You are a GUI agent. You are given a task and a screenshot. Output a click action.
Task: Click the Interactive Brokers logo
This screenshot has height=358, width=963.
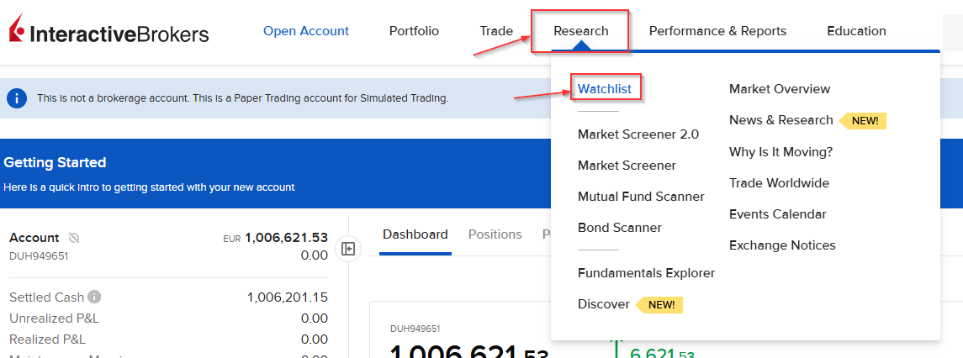click(108, 29)
